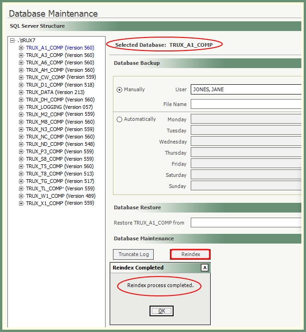Select TRUX_T8_COMP (Version 513) database
Viewport: 306px width, 332px height.
pyautogui.click(x=60, y=174)
